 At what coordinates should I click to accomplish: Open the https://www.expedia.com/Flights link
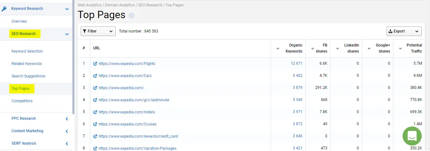point(127,64)
